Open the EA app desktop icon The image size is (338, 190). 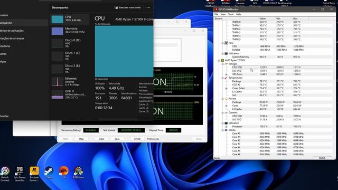tap(63, 173)
